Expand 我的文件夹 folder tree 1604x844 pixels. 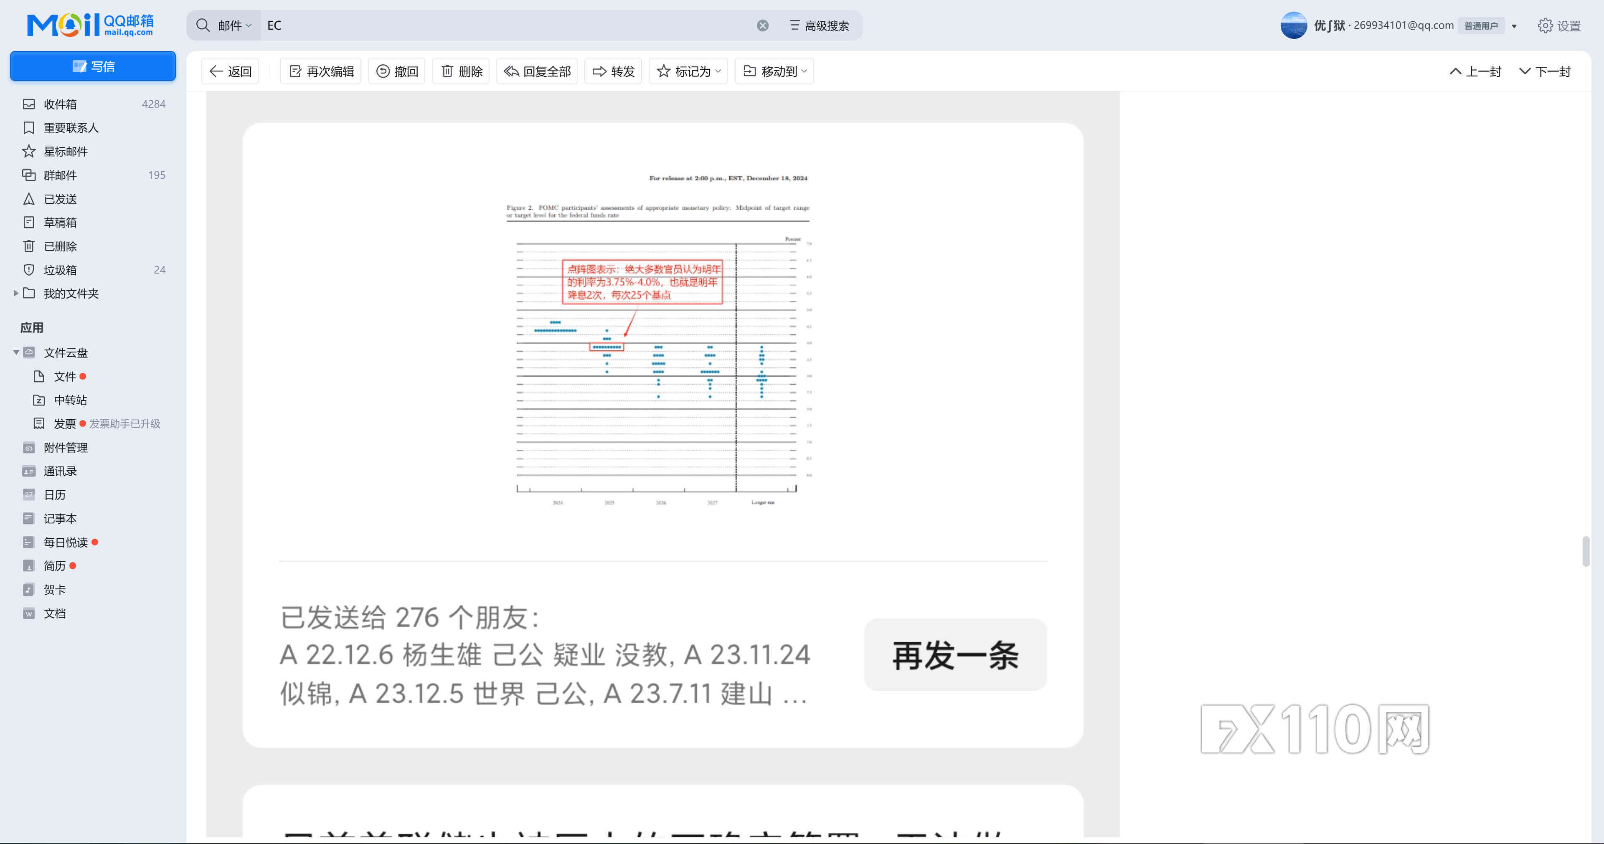[x=15, y=293]
